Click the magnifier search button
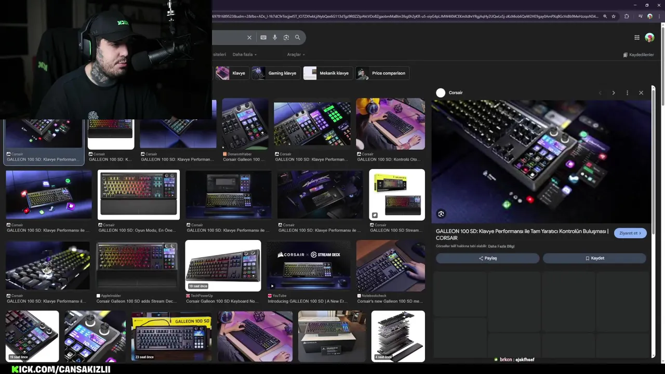Screen dimensions: 665x374 pos(298,37)
